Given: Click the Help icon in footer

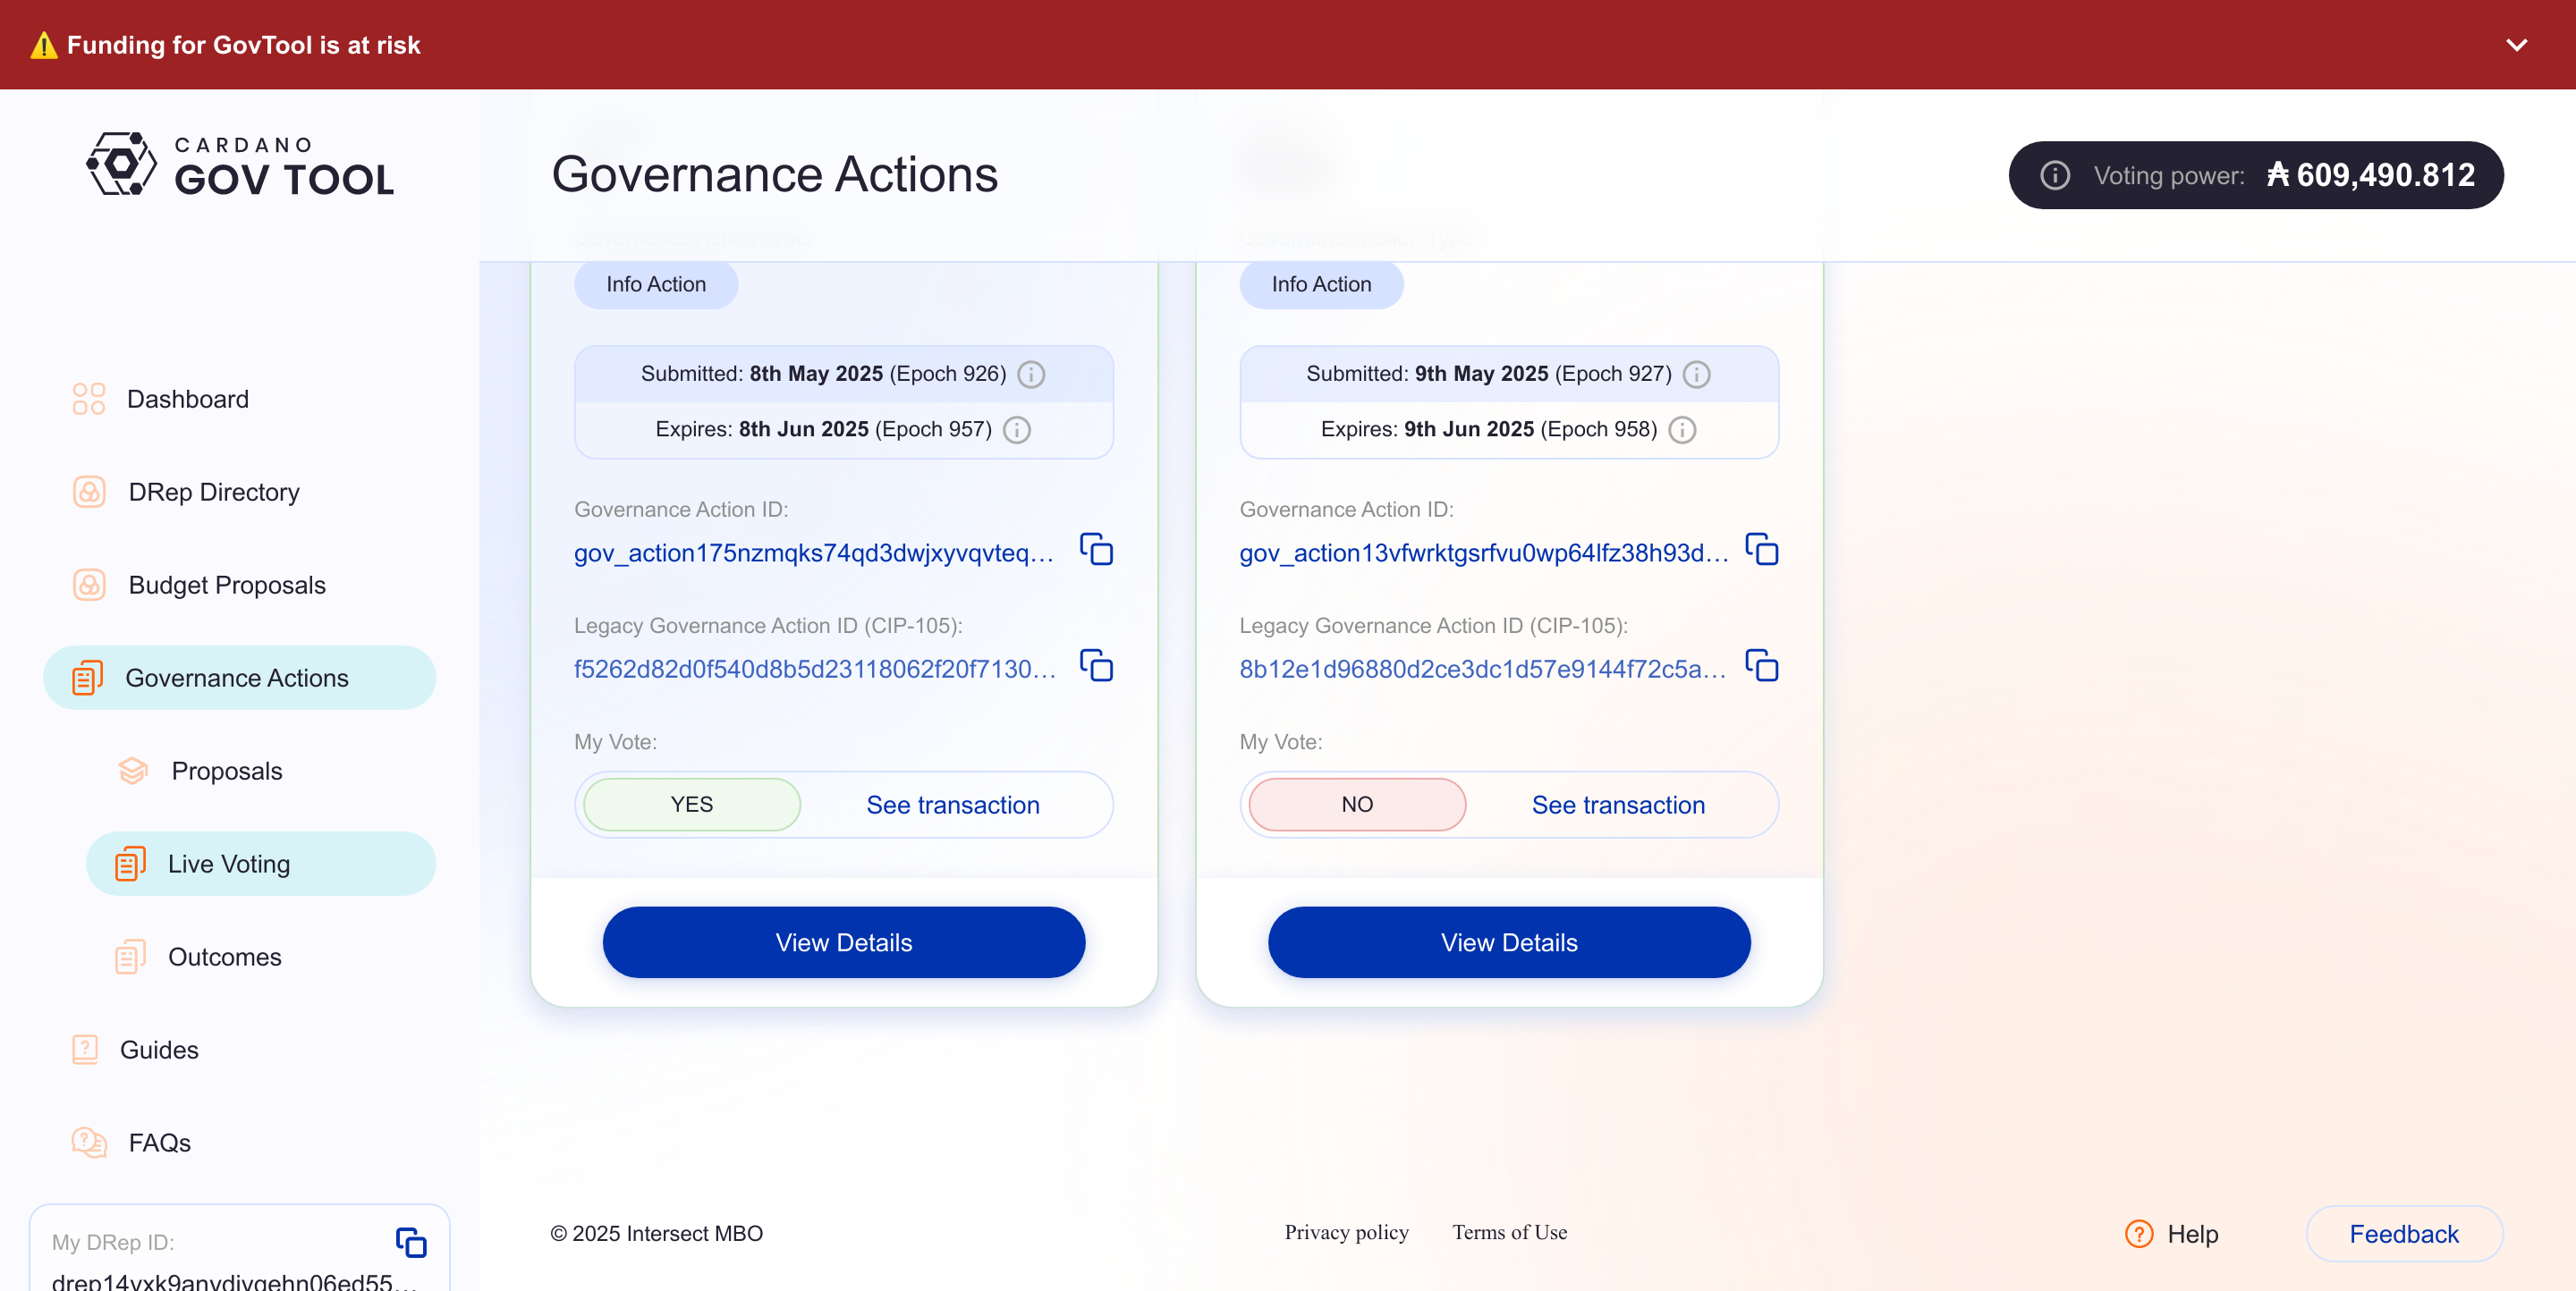Looking at the screenshot, I should point(2139,1233).
